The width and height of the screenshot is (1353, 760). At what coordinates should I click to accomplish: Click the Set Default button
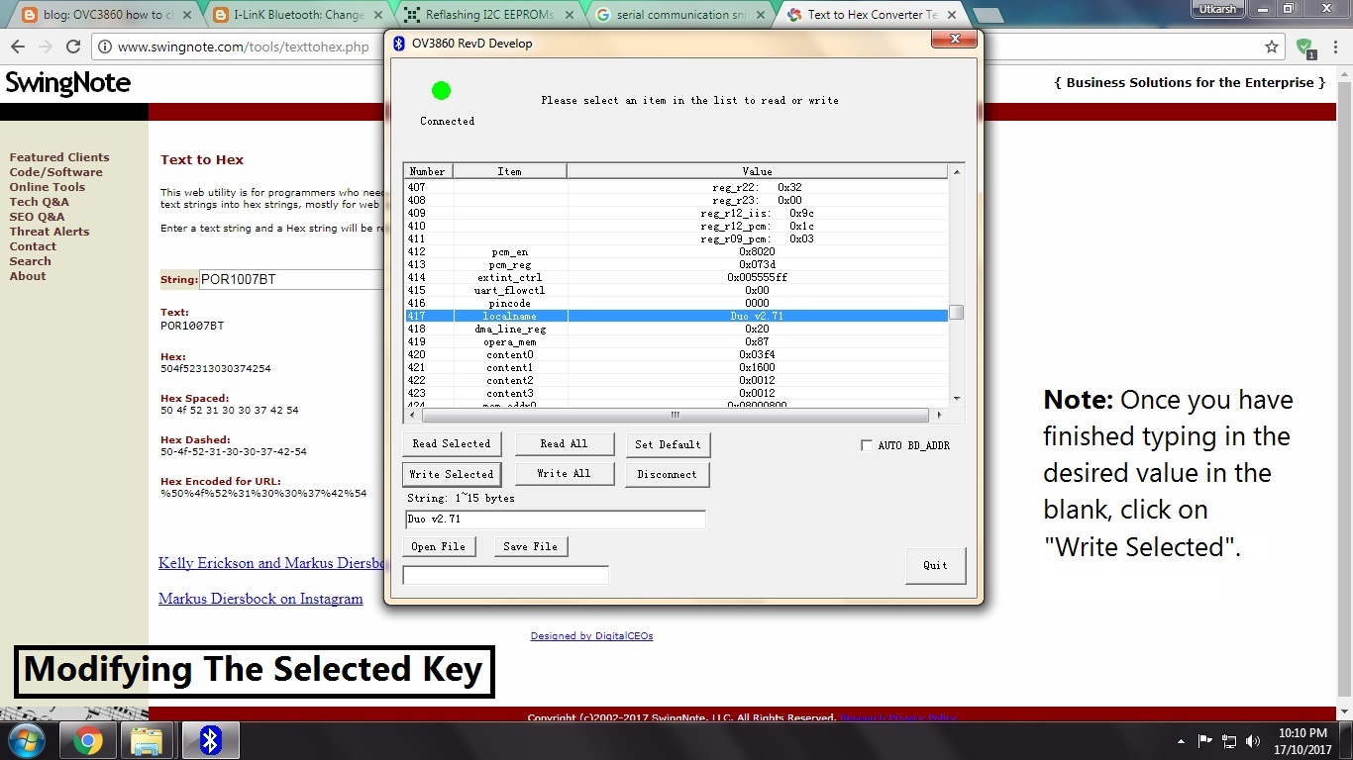pos(668,444)
